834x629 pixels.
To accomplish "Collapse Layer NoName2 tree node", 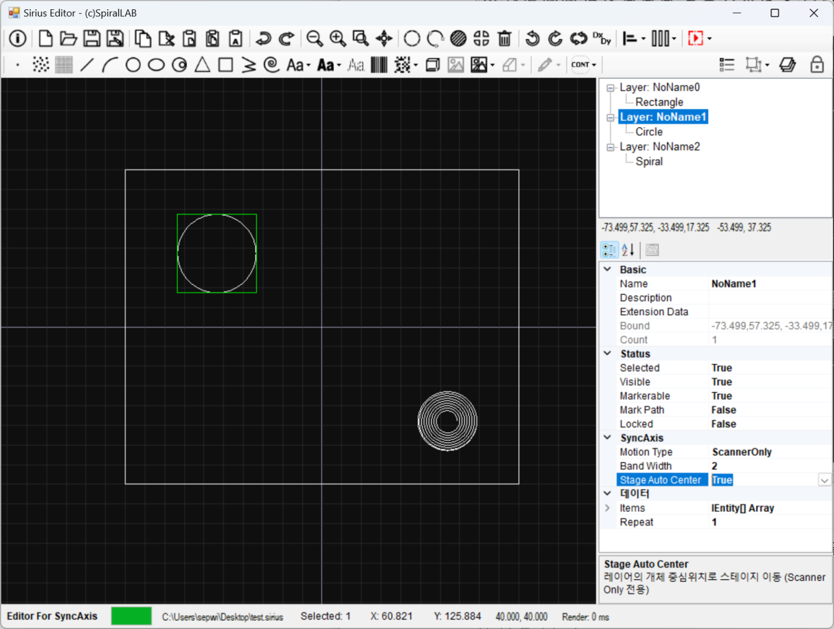I will coord(610,147).
